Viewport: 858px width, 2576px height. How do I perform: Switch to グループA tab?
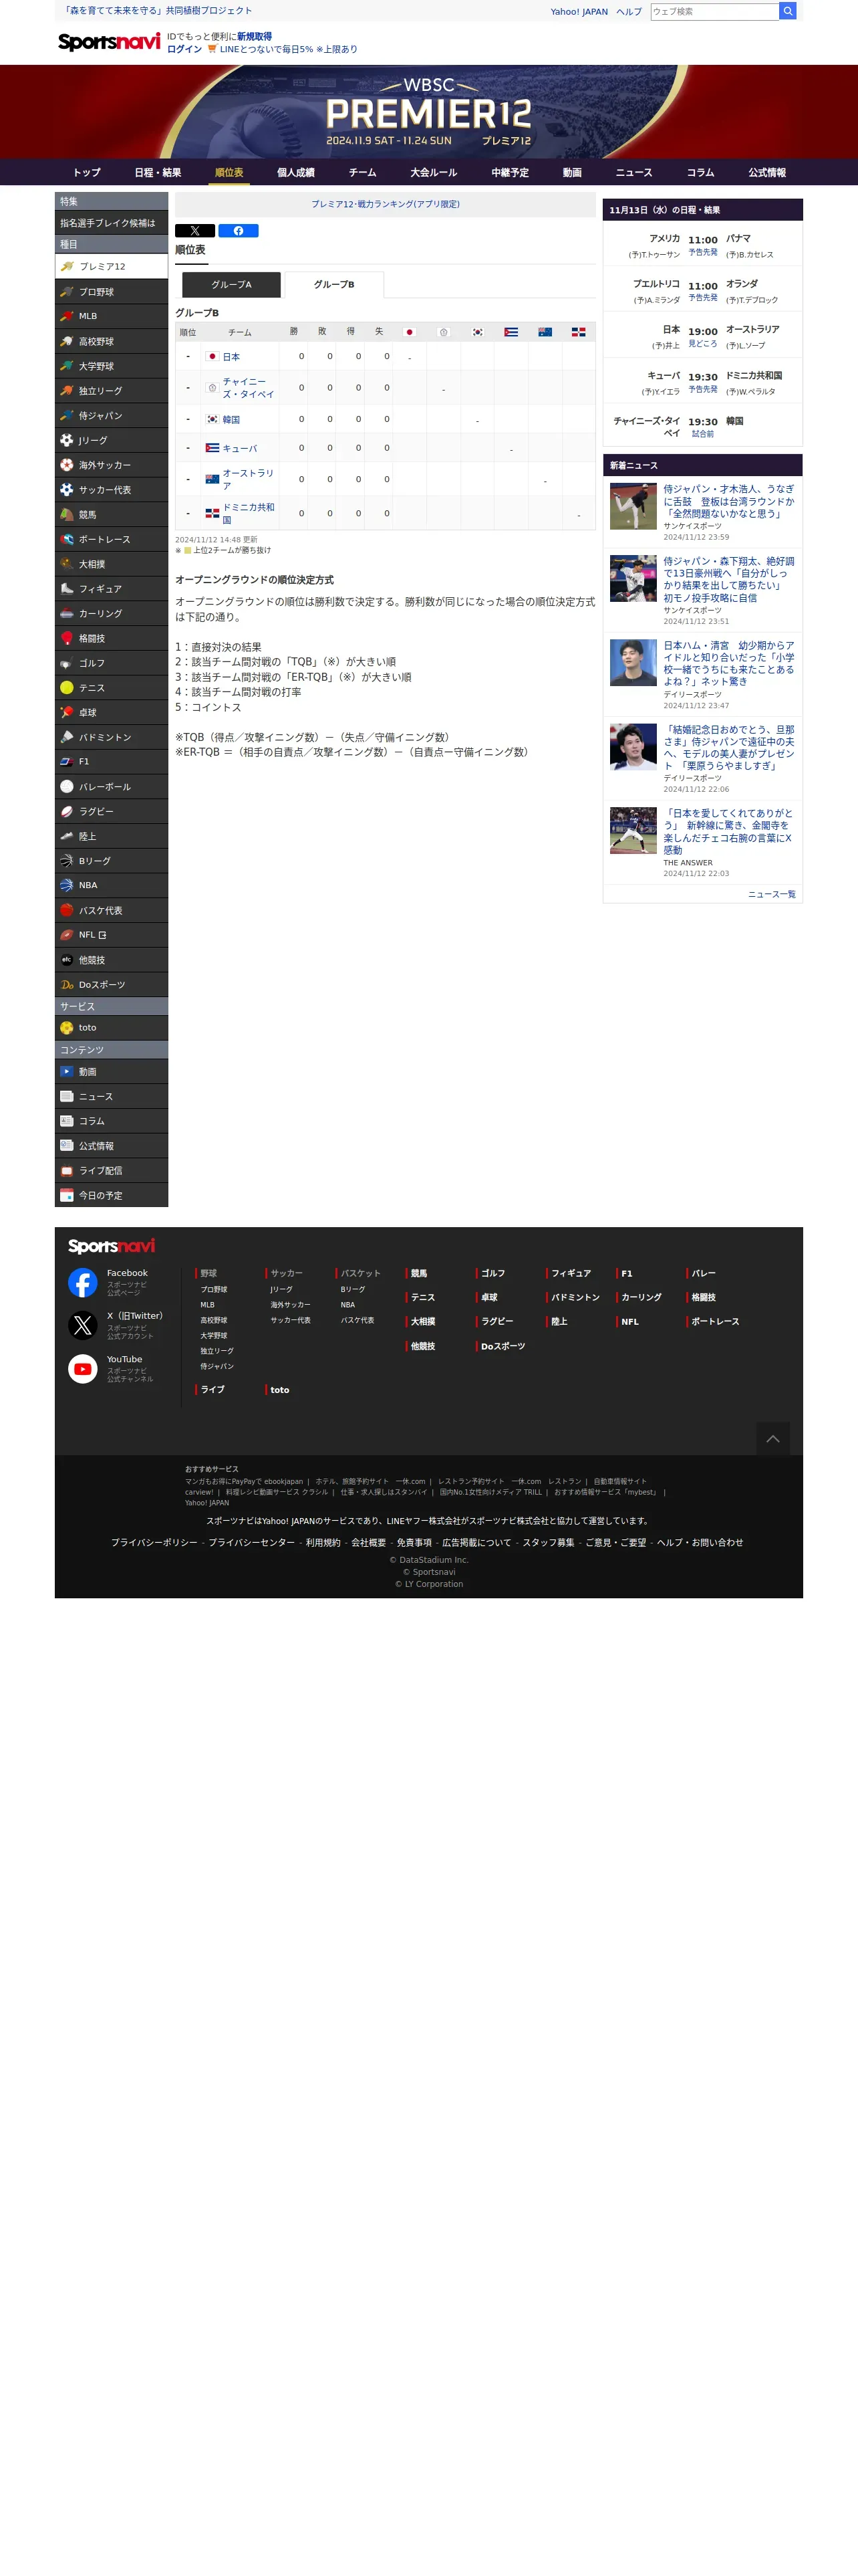[x=231, y=285]
